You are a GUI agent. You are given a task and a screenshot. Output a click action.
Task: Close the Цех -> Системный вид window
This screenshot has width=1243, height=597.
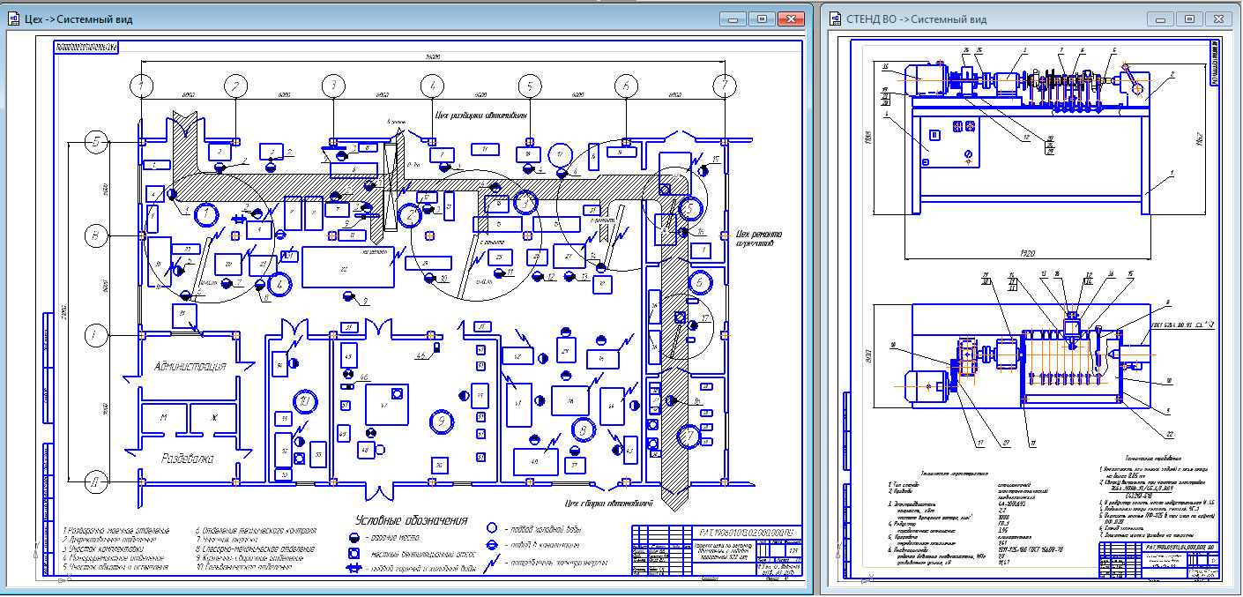(x=791, y=19)
